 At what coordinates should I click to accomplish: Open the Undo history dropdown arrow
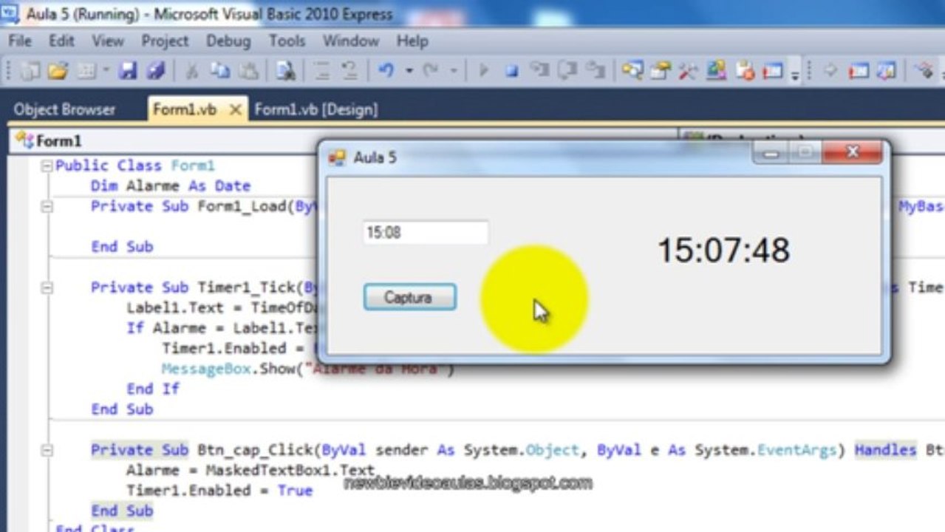click(x=409, y=71)
